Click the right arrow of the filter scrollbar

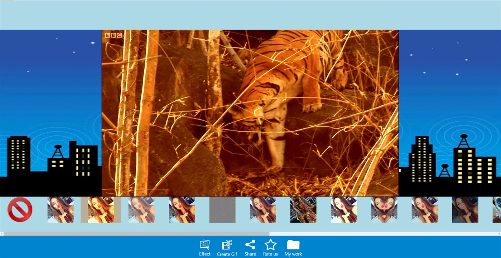coord(499,234)
